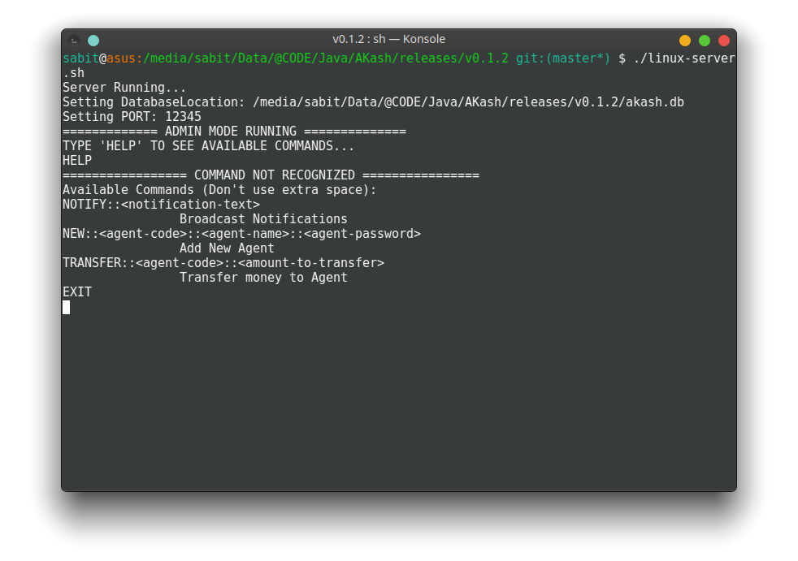Viewport: 798px width, 561px height.
Task: Click the terminal app icon in the title bar
Action: point(74,40)
